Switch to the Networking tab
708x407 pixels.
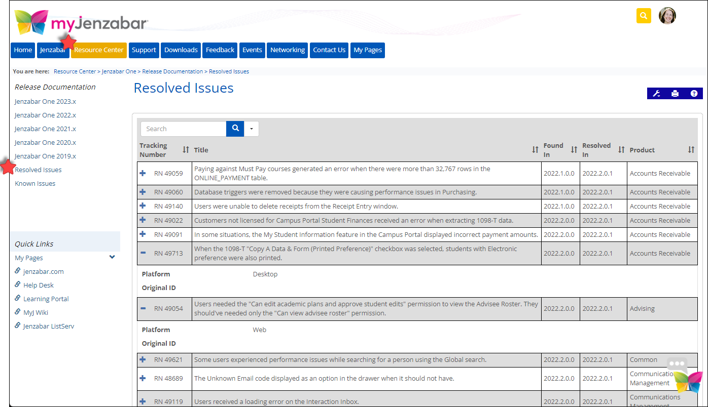click(x=288, y=50)
